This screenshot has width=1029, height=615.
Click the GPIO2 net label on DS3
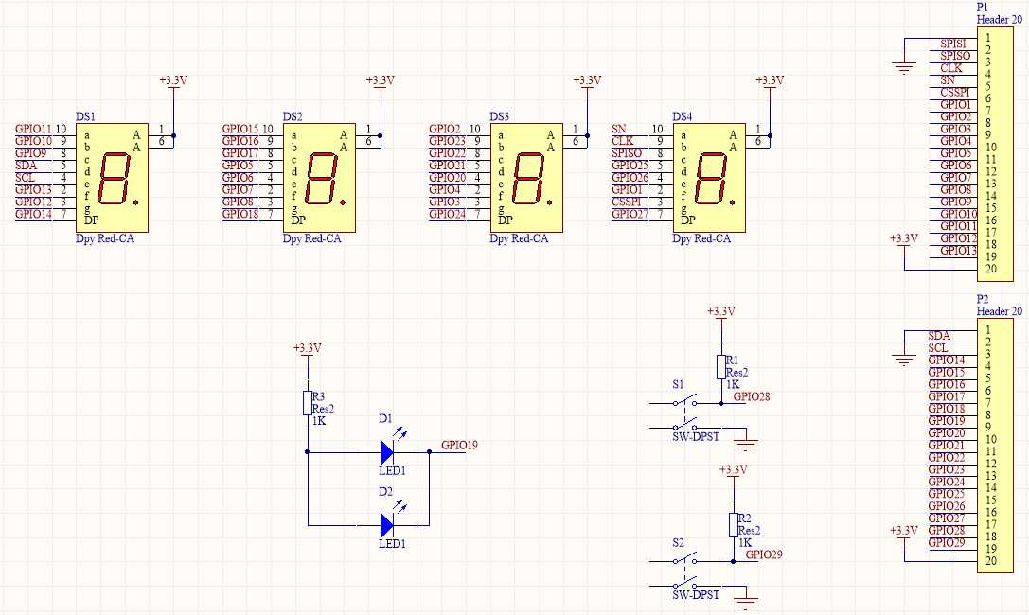[445, 130]
